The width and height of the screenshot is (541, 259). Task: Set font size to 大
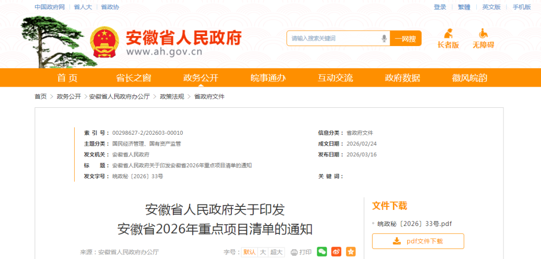pos(262,252)
